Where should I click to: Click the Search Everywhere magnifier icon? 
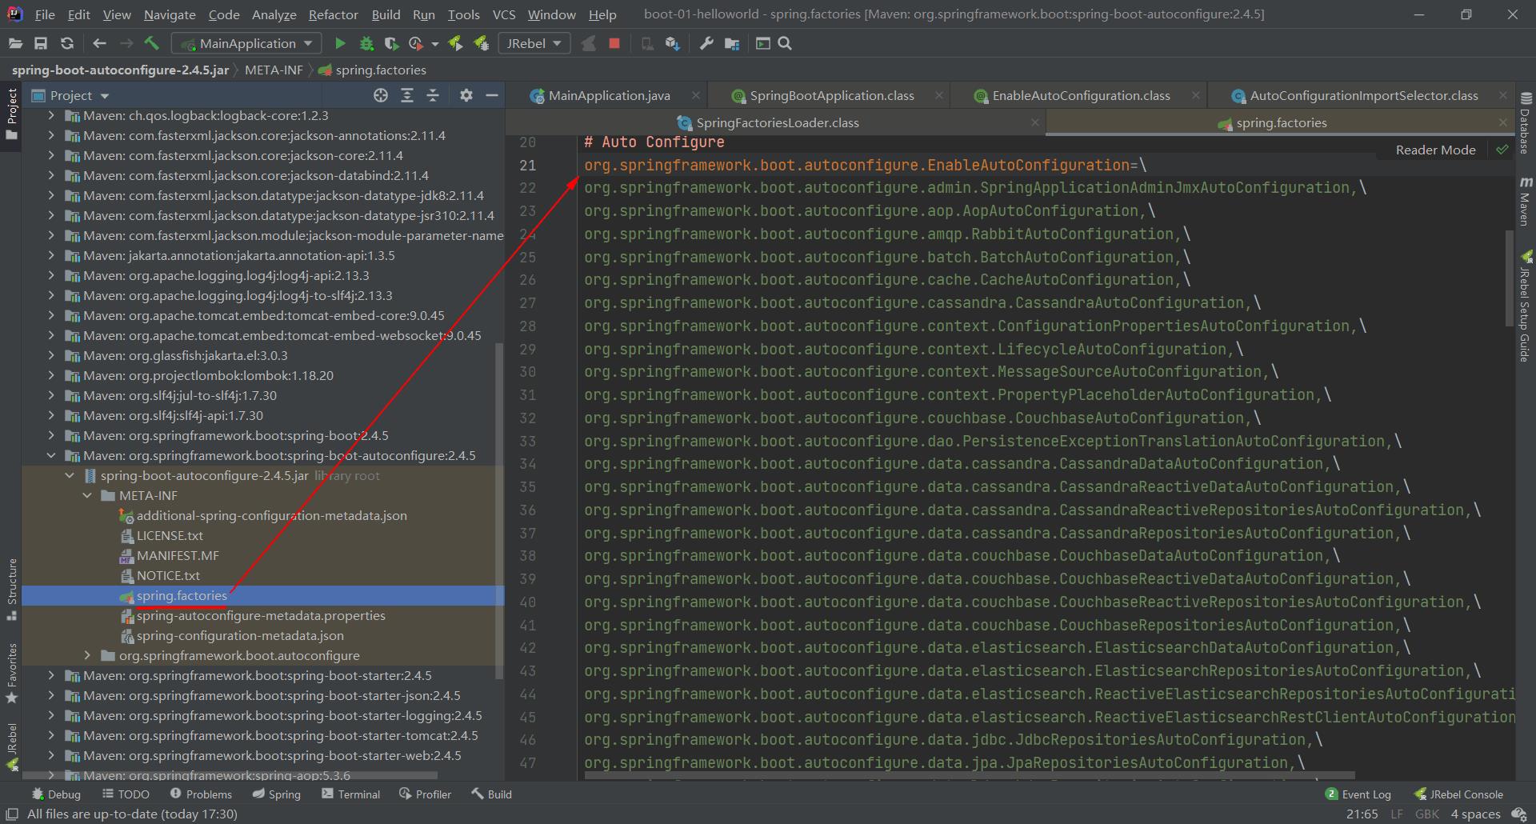click(785, 43)
